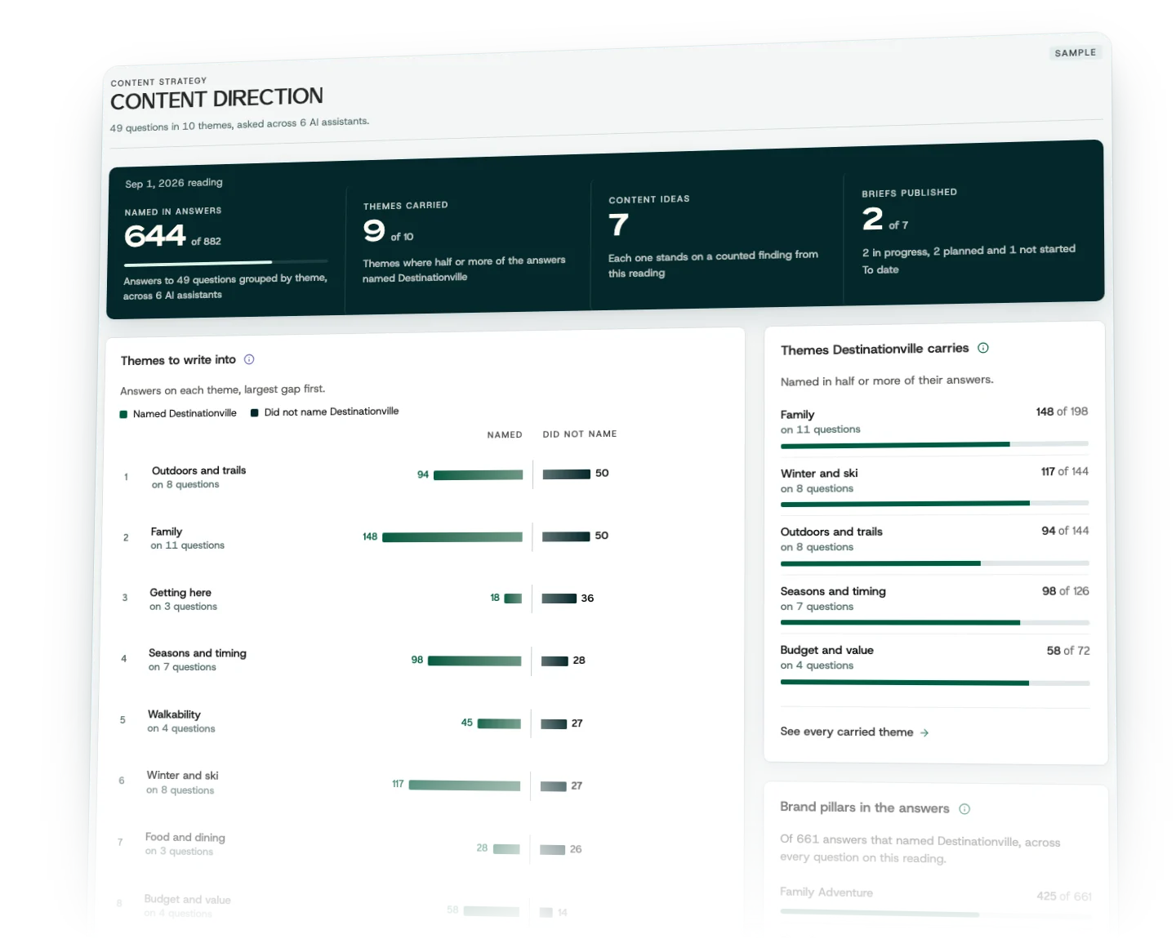This screenshot has width=1176, height=939.
Task: Click the 644 of 882 progress bar
Action: 226,263
